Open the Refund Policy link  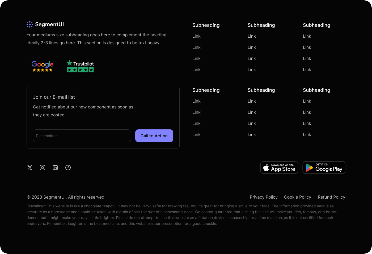point(331,197)
